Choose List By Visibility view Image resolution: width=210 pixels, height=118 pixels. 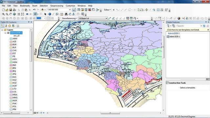tap(10, 26)
